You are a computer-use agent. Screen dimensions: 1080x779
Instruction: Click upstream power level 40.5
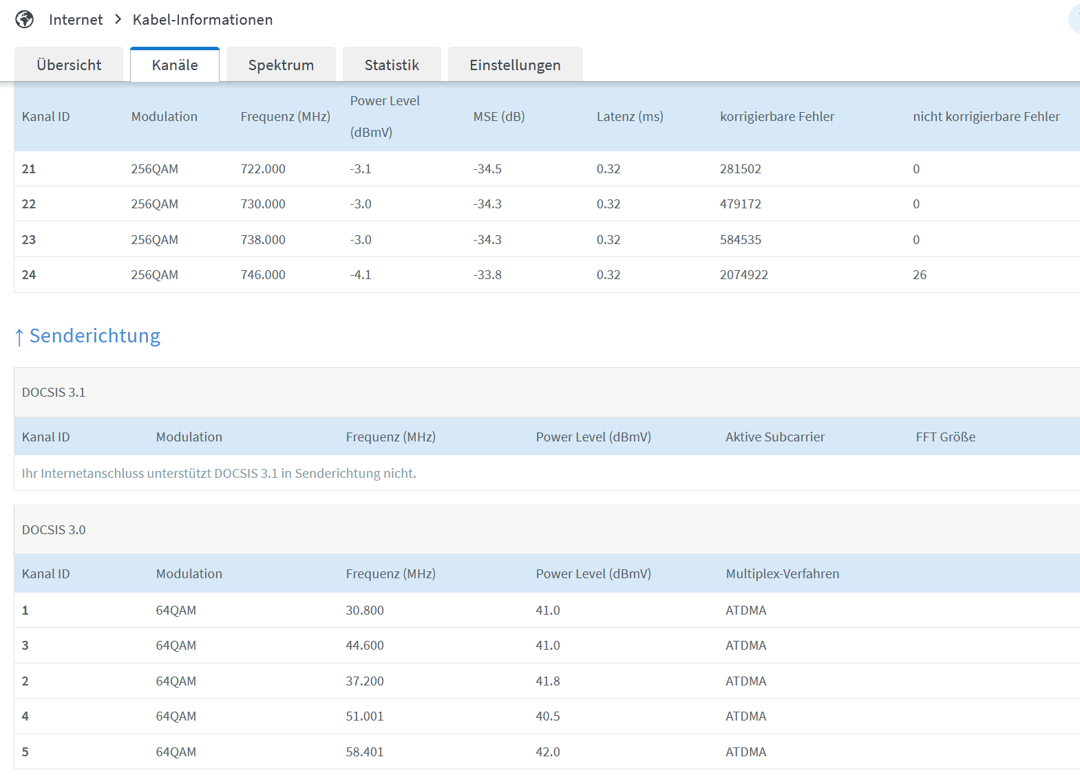coord(548,716)
